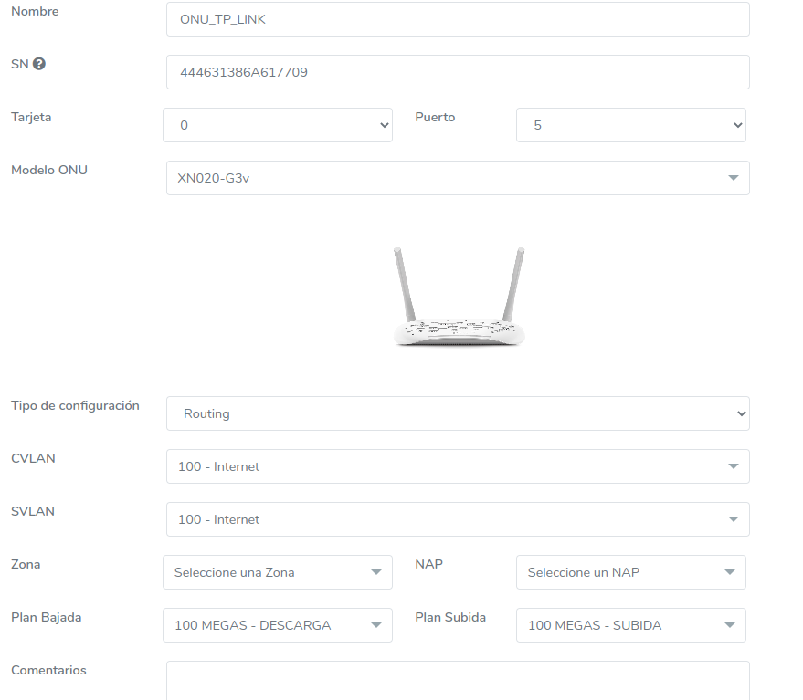Open the Tarjeta dropdown
Viewport: 803px width, 700px height.
tap(277, 125)
